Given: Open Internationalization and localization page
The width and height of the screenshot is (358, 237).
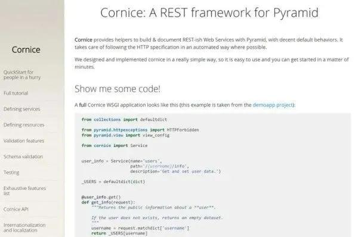Looking at the screenshot, I should pyautogui.click(x=24, y=227).
